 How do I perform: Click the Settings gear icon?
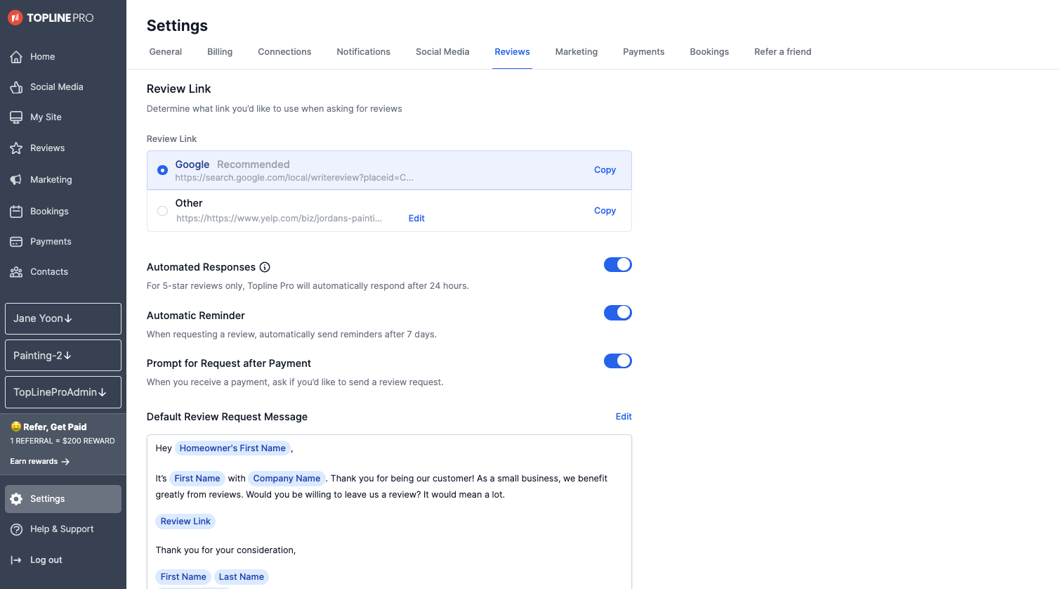tap(16, 499)
